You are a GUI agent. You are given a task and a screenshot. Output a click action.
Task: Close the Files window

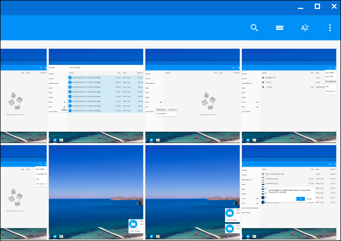click(334, 6)
